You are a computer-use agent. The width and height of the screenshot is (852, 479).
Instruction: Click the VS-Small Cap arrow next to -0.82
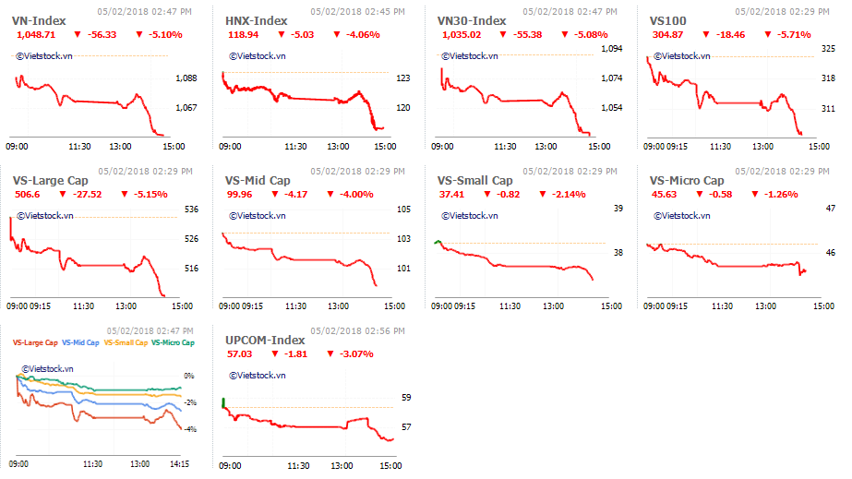tap(487, 195)
